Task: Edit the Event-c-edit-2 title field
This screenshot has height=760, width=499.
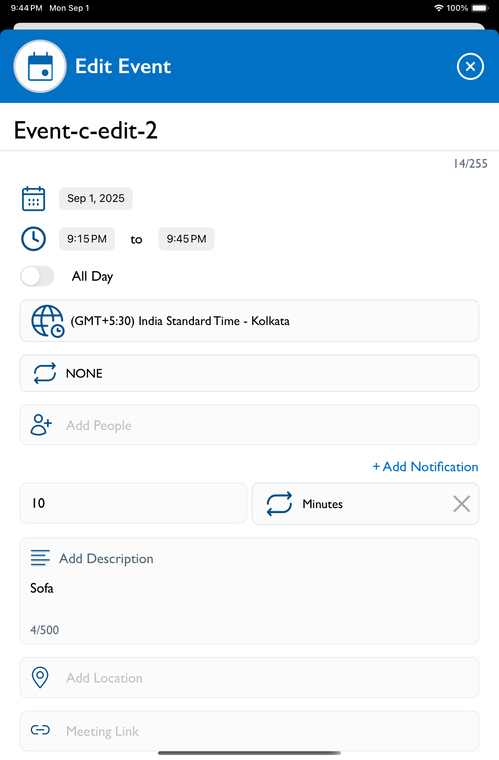Action: click(249, 130)
